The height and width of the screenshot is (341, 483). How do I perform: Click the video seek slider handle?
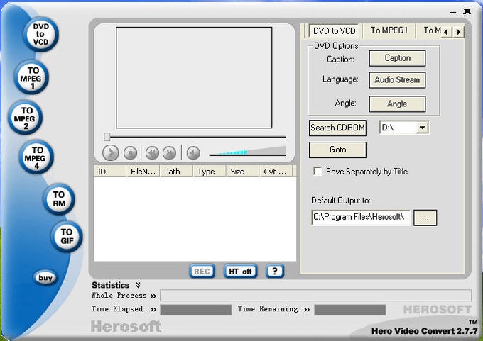tap(107, 137)
